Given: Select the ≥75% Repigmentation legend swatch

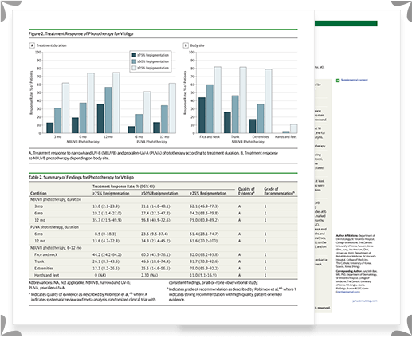Looking at the screenshot, I should [x=134, y=55].
